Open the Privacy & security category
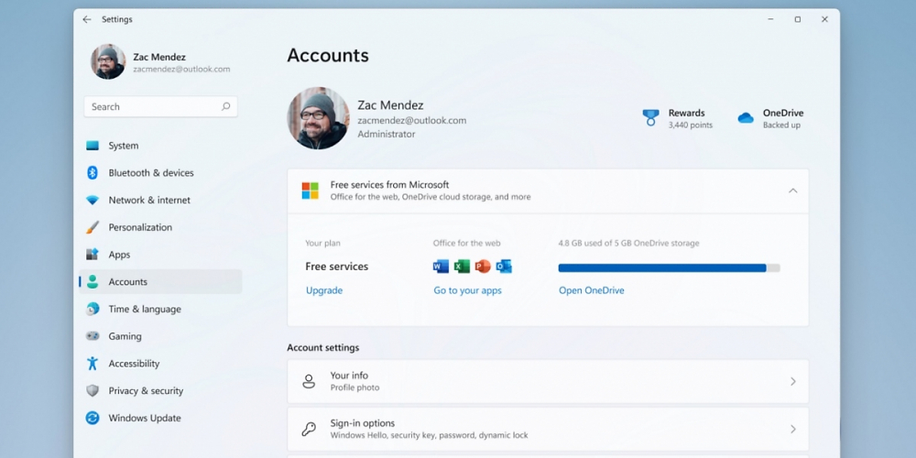 (x=160, y=391)
